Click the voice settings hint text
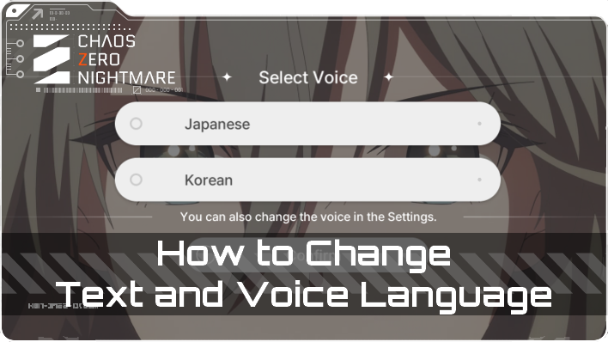608x342 pixels. click(308, 217)
